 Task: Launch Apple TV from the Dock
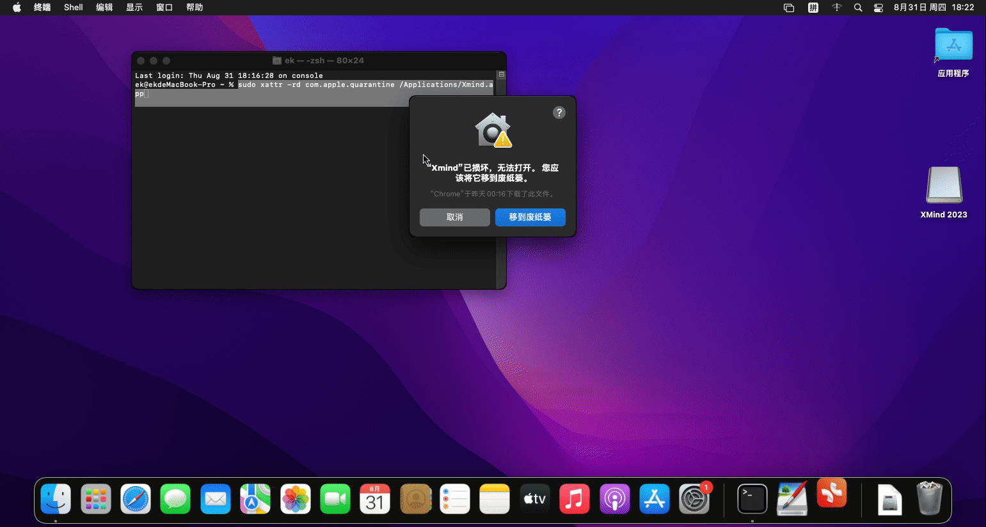(x=535, y=499)
